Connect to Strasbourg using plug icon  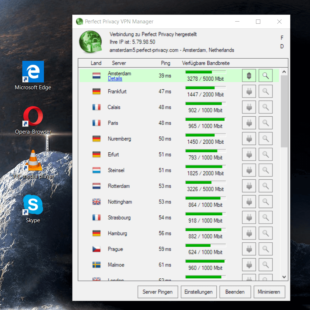click(x=249, y=217)
